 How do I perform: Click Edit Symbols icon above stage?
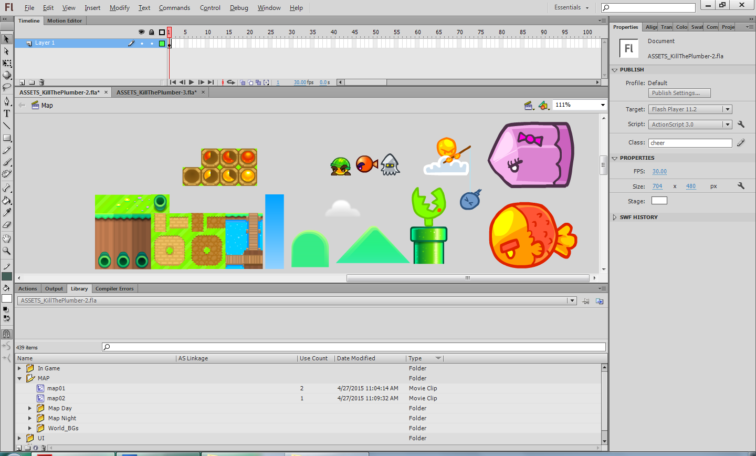(x=543, y=106)
